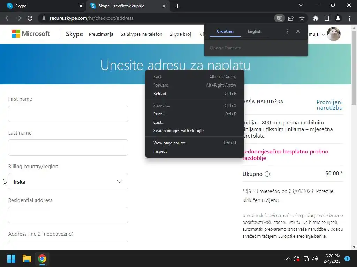This screenshot has height=267, width=357.
Task: Click the info icon next to Ukupno
Action: click(267, 174)
